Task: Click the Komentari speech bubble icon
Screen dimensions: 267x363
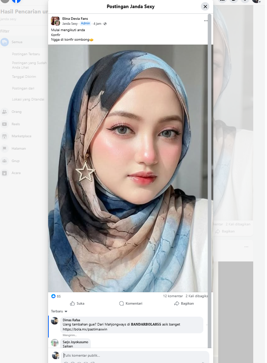Action: [x=121, y=304]
